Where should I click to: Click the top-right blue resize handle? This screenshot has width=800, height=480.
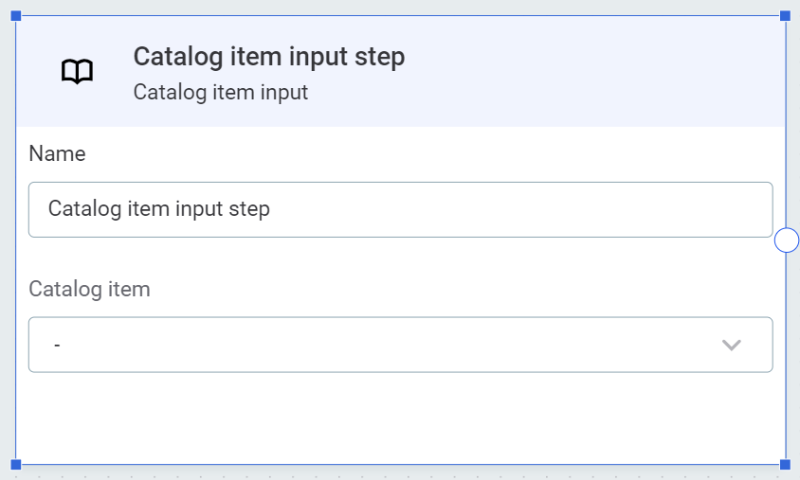point(785,16)
